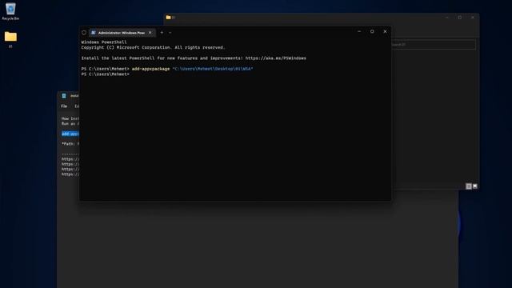The width and height of the screenshot is (512, 288).
Task: Close the Windows Terminal window
Action: coord(386,32)
